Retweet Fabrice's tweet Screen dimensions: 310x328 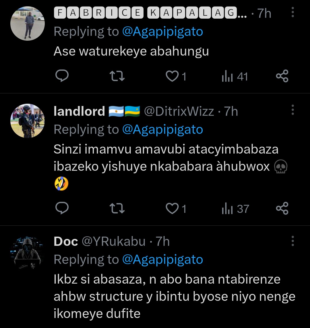point(117,76)
